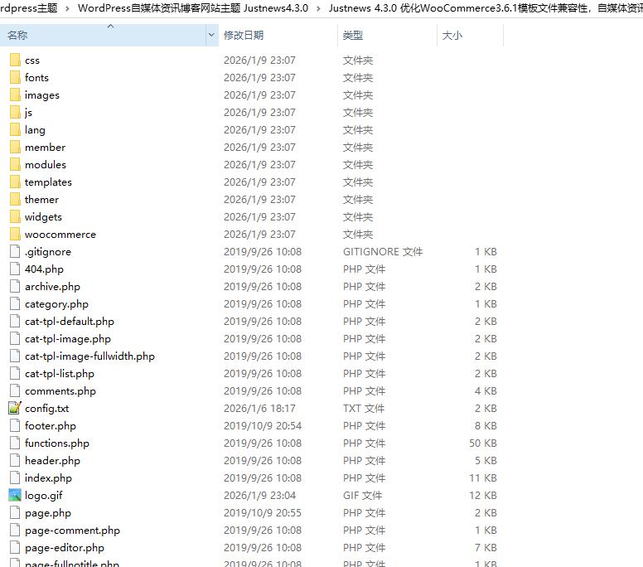Click the 2019/10/9 20:55 date of page.php
The width and height of the screenshot is (643, 567).
pos(263,512)
